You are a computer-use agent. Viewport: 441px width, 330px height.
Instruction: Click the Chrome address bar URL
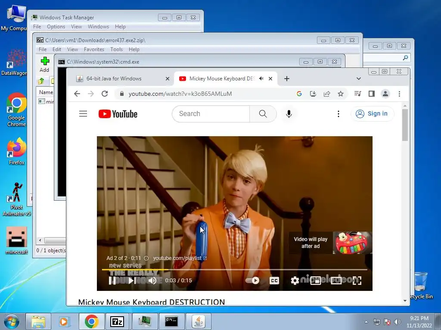tap(180, 94)
